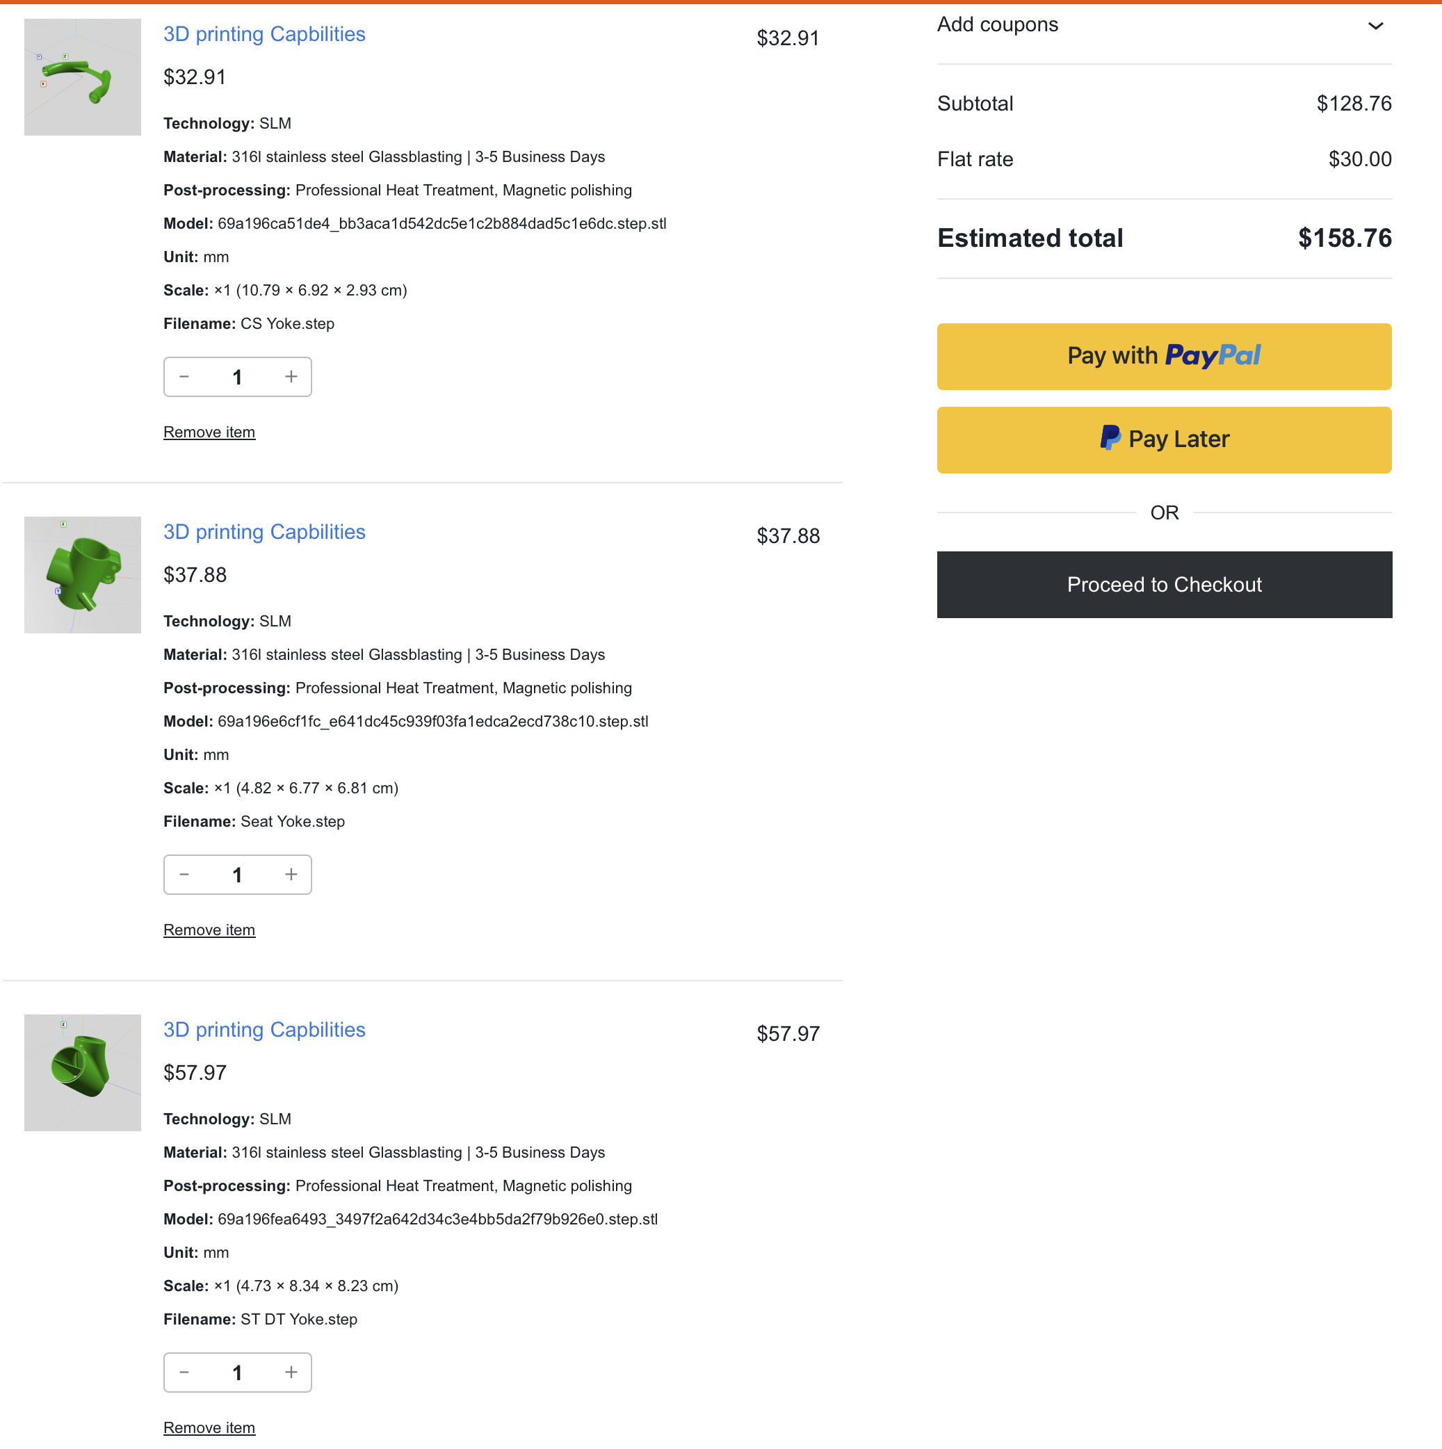The height and width of the screenshot is (1449, 1442).
Task: Increase CS Yoke quantity with plus icon
Action: tap(291, 376)
